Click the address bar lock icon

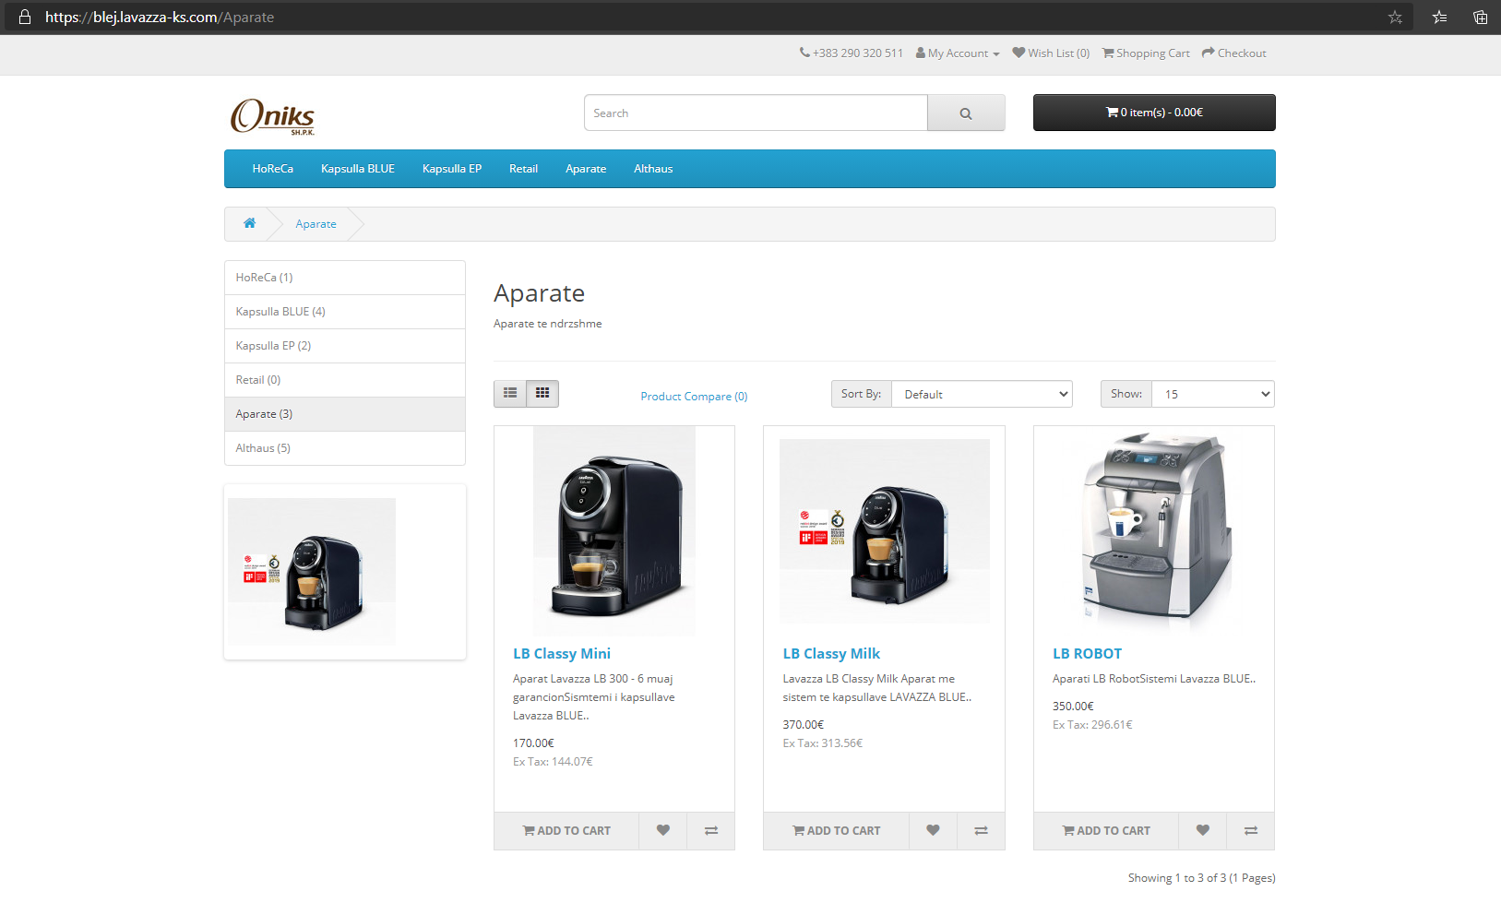point(25,18)
